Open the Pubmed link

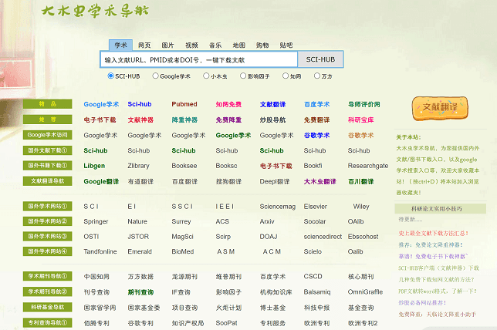pyautogui.click(x=184, y=104)
